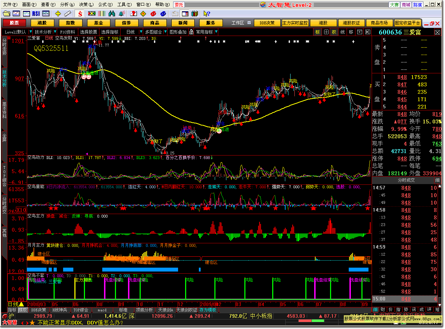Click the 新闻 button

click(x=183, y=23)
